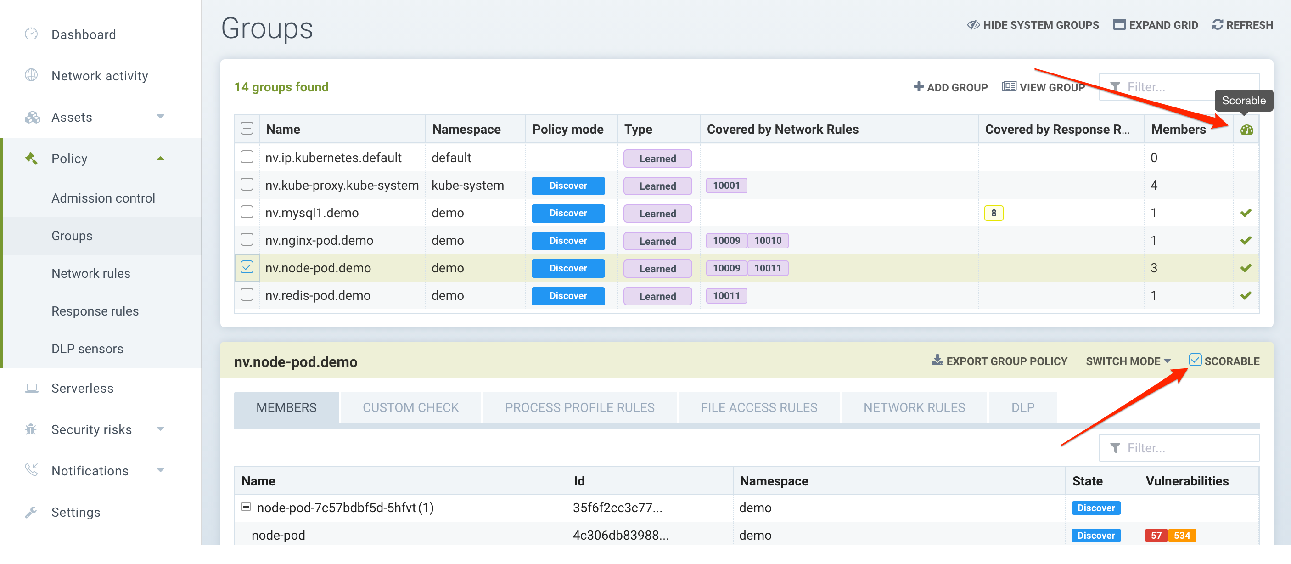This screenshot has width=1291, height=564.
Task: Click the Dashboard gauge icon in sidebar
Action: coord(31,34)
